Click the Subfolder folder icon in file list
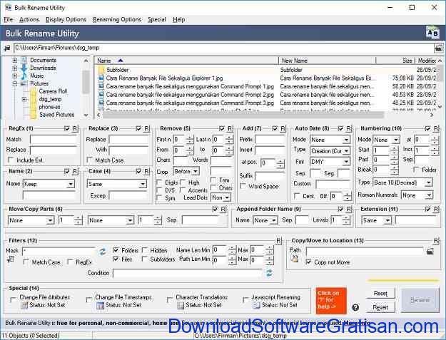The image size is (446, 340). 101,70
